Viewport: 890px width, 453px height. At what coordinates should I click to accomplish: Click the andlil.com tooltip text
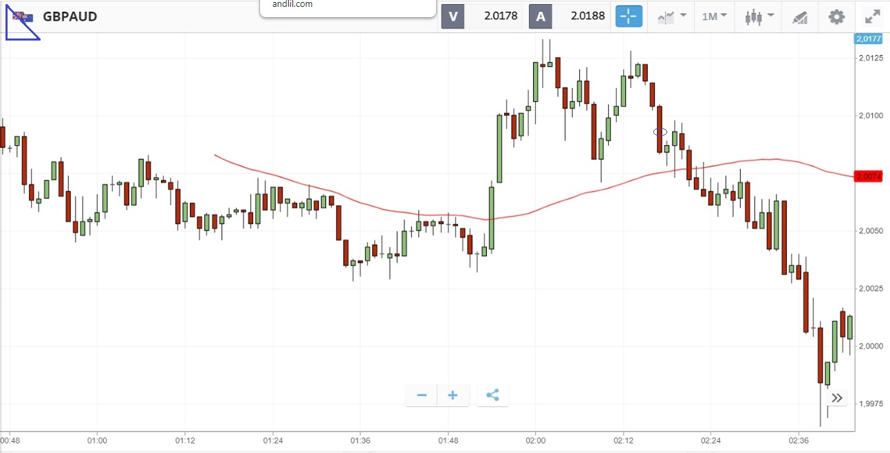click(292, 4)
